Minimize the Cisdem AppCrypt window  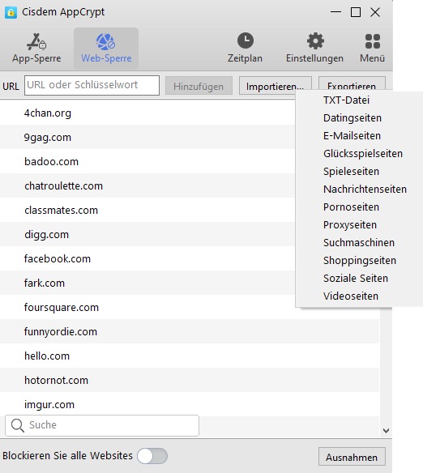(x=335, y=12)
